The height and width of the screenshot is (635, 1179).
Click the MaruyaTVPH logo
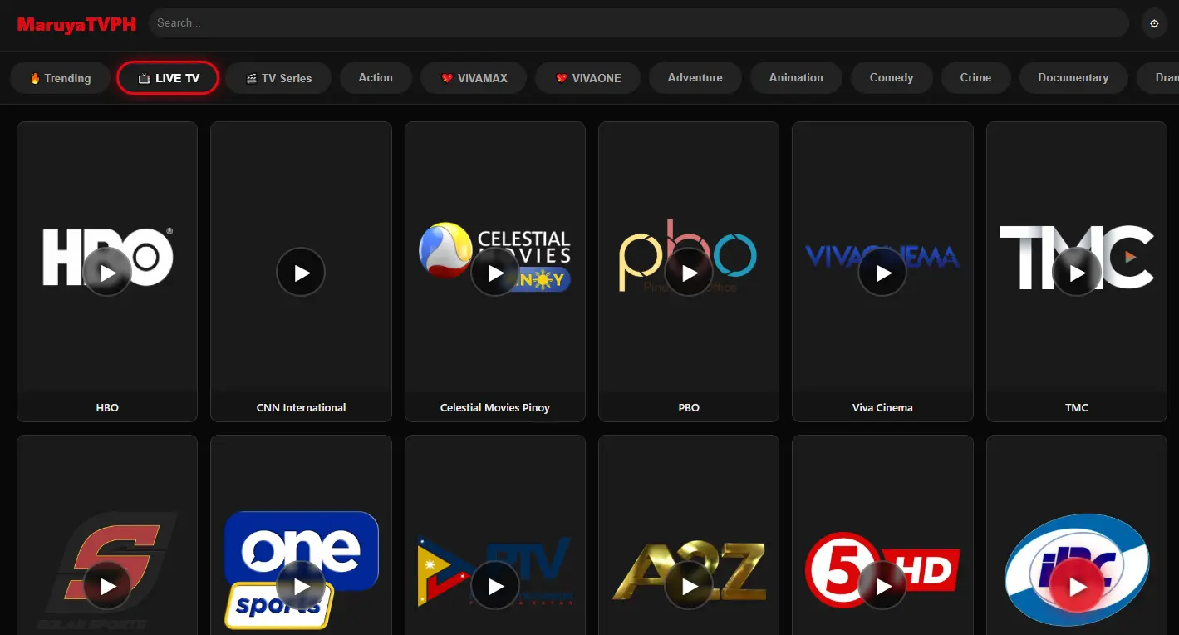pyautogui.click(x=76, y=24)
